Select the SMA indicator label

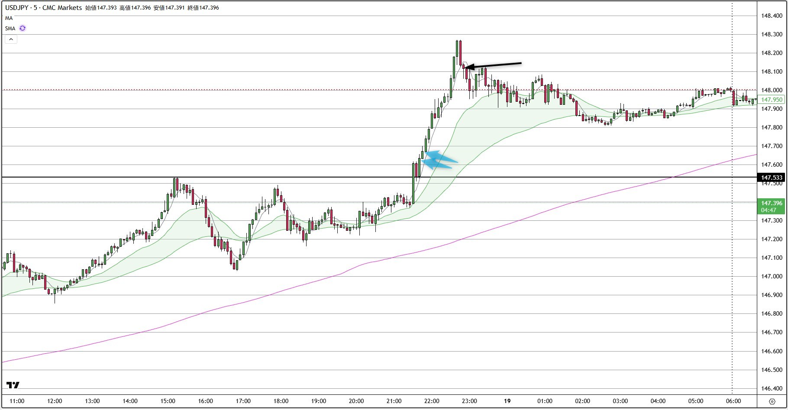[x=10, y=29]
